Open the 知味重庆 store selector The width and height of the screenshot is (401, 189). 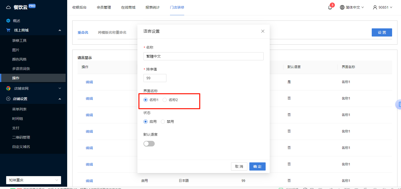coord(34,180)
